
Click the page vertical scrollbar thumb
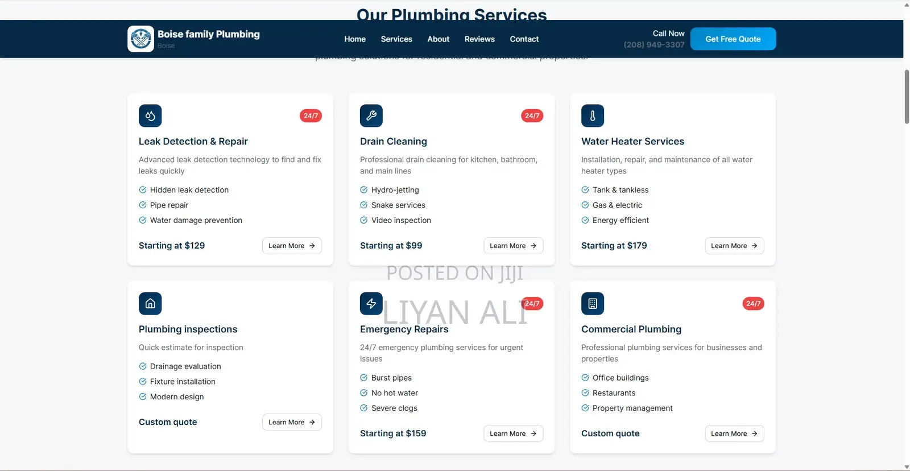click(907, 97)
